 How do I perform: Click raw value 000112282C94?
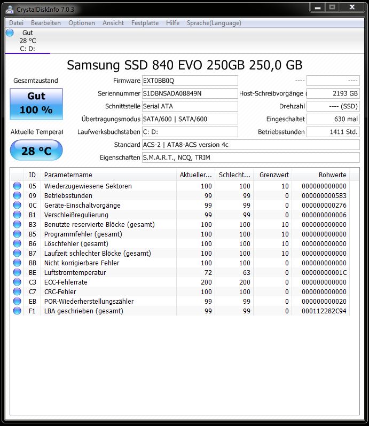[x=324, y=311]
